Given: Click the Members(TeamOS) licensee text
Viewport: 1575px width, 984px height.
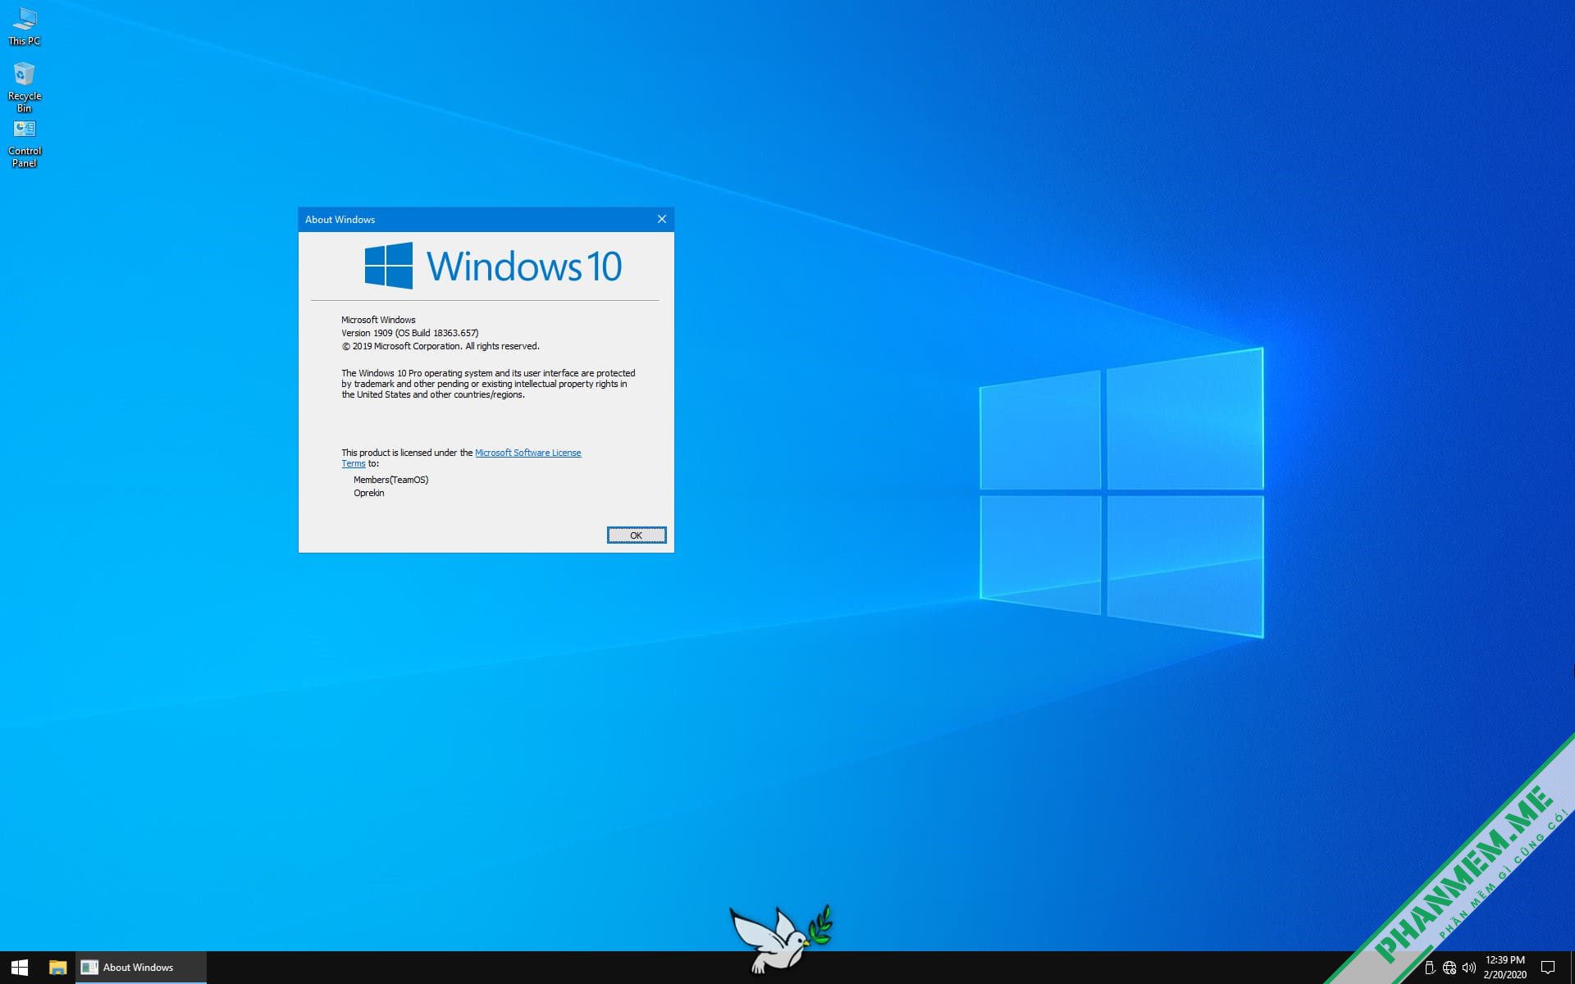Looking at the screenshot, I should pyautogui.click(x=390, y=480).
